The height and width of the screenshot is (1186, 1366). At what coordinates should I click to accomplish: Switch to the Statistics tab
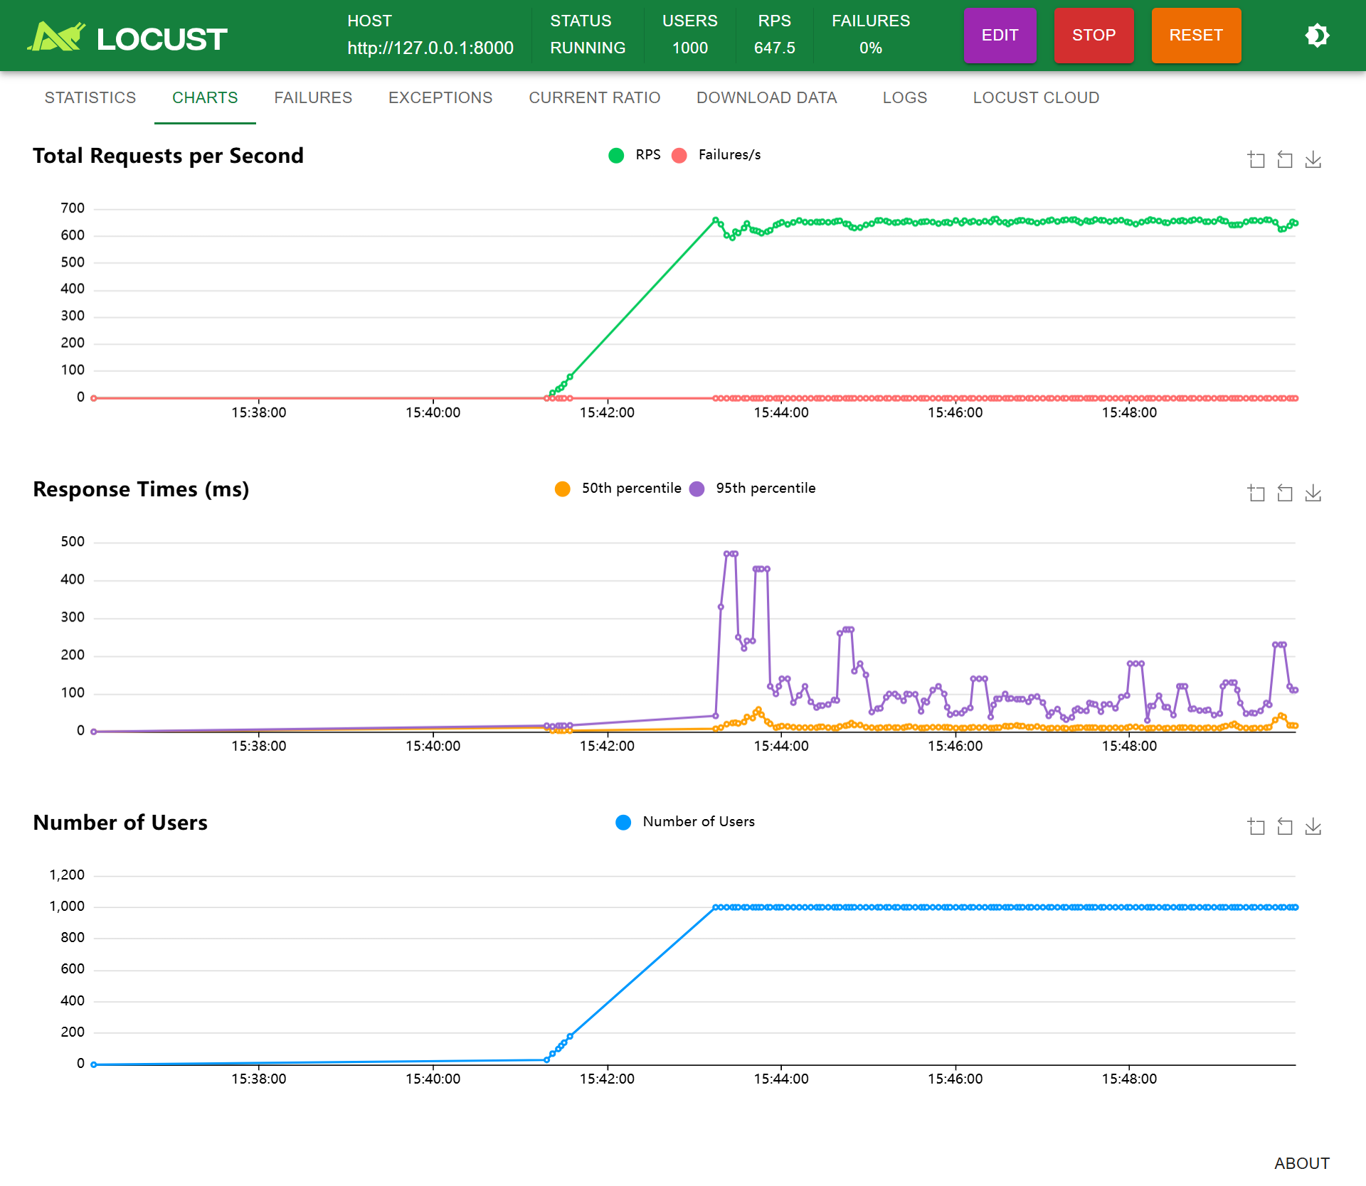point(90,98)
